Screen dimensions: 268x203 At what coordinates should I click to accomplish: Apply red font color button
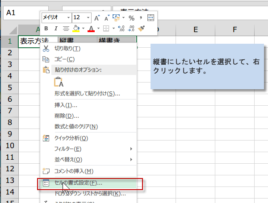point(91,29)
